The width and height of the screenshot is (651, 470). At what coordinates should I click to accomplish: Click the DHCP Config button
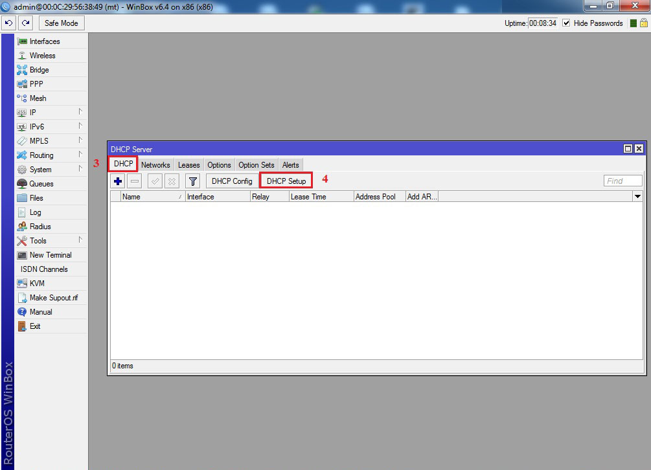pyautogui.click(x=232, y=181)
